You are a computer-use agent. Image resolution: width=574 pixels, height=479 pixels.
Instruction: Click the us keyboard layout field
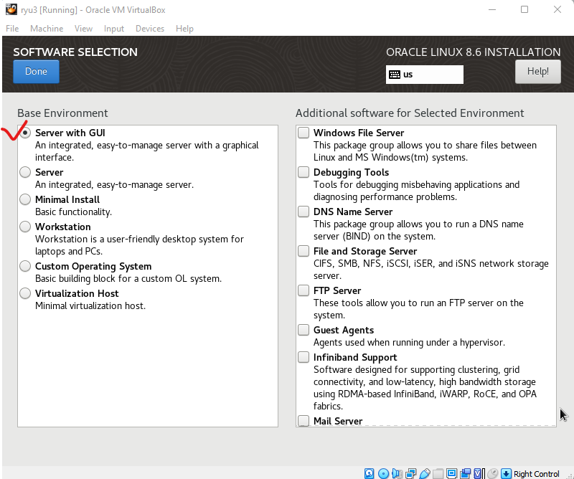coord(424,75)
